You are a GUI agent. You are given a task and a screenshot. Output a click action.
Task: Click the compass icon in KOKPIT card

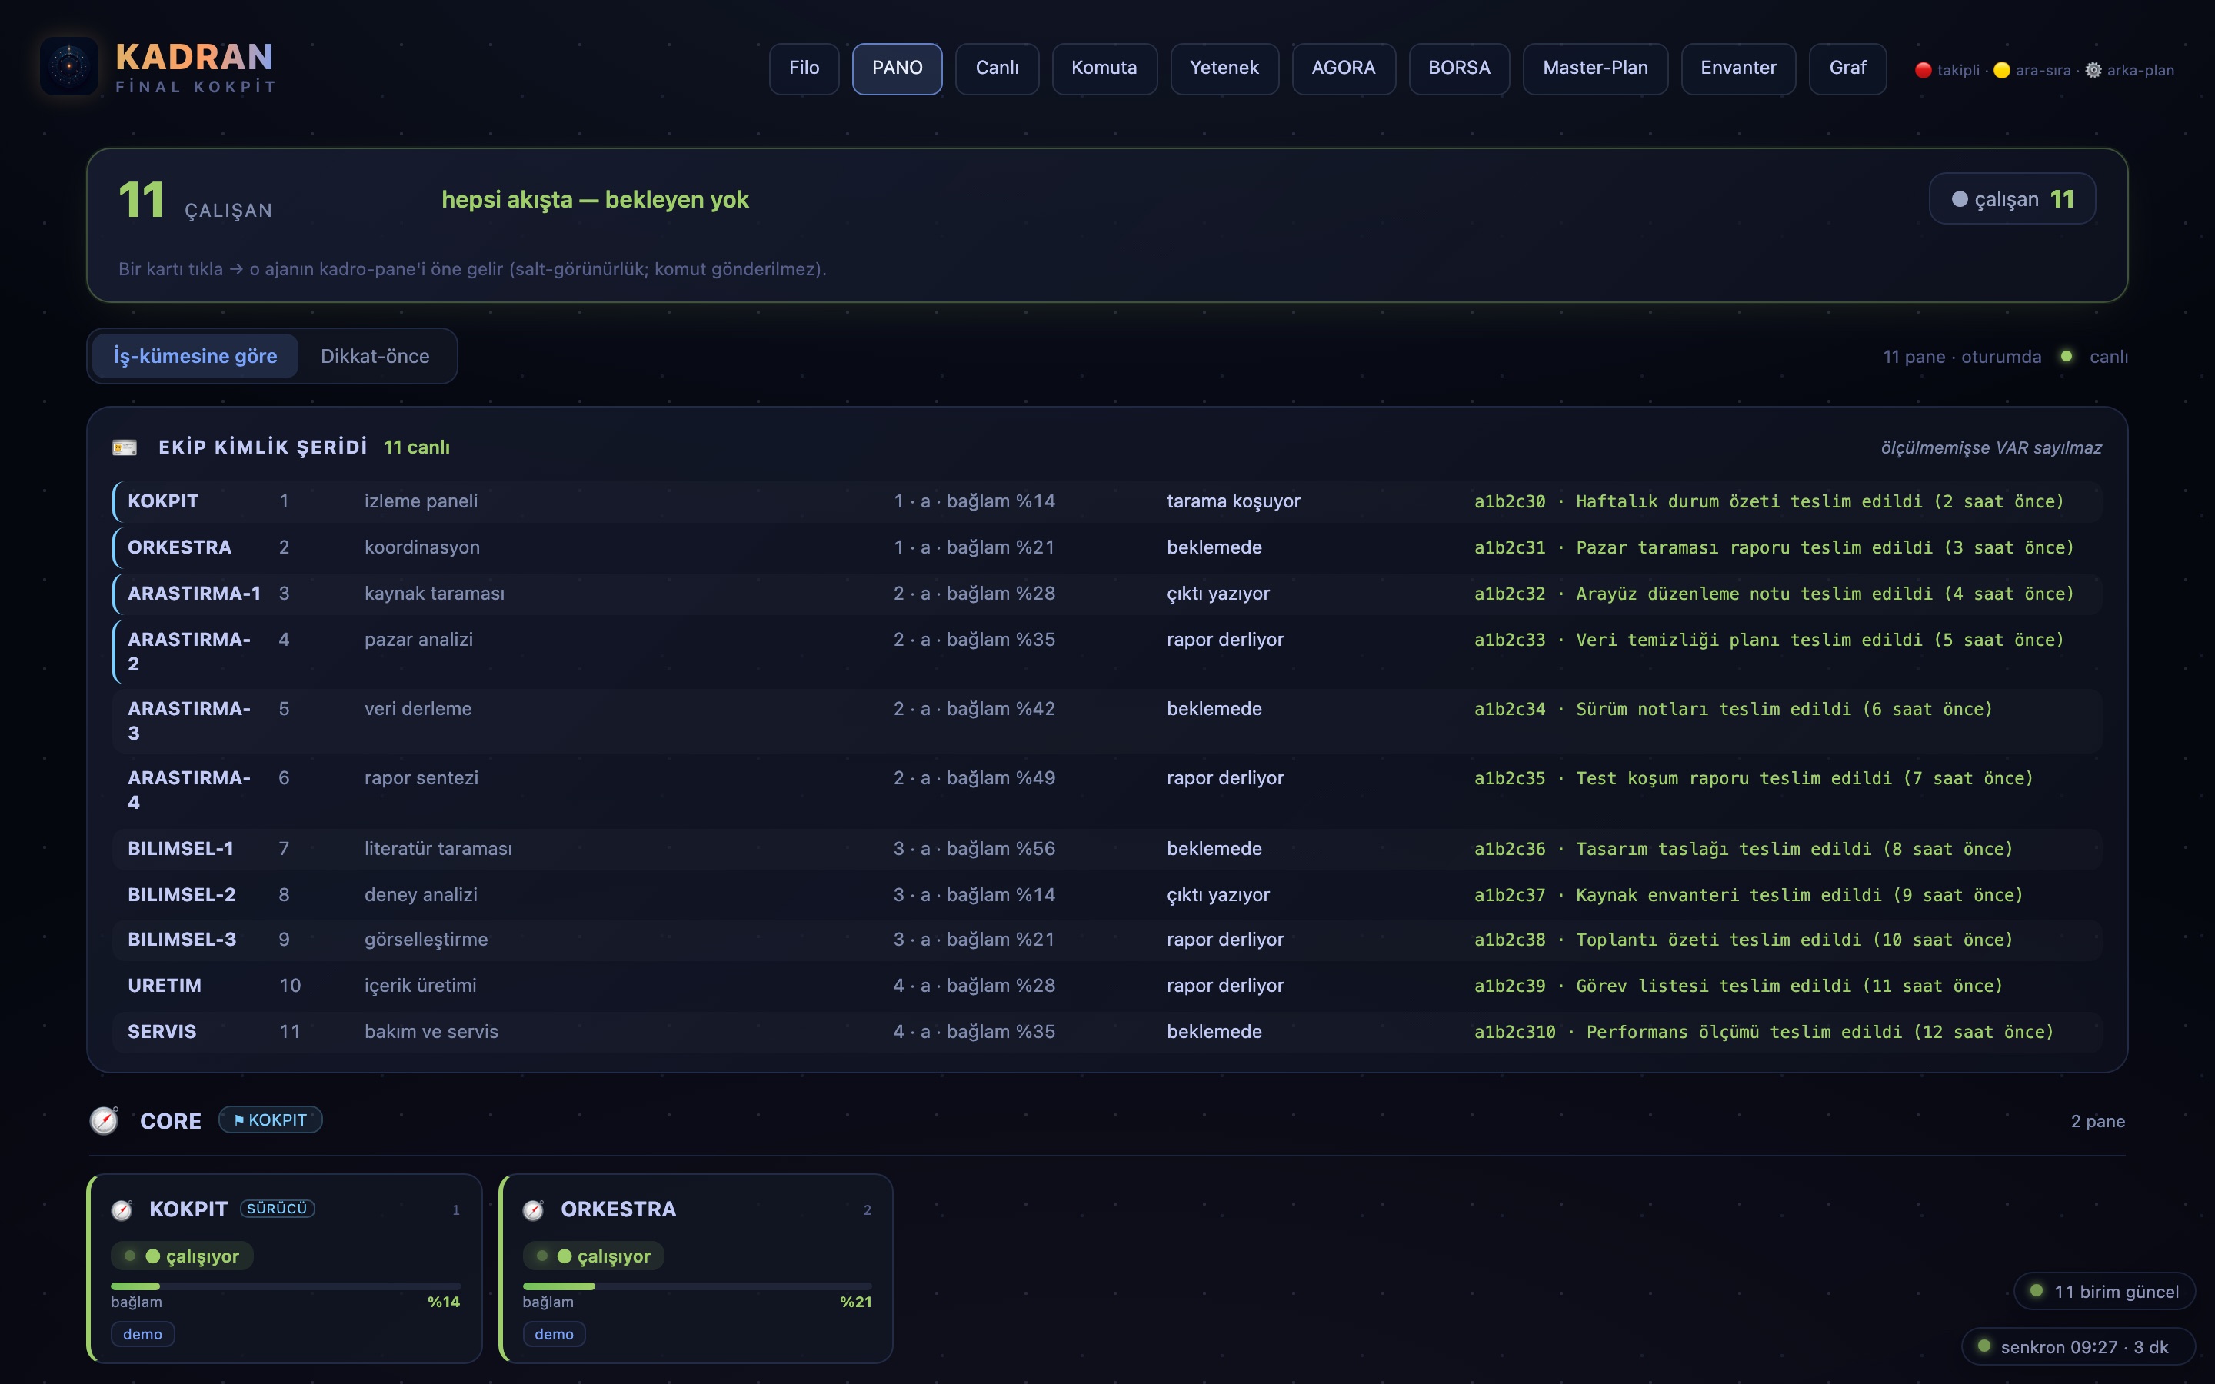coord(122,1210)
